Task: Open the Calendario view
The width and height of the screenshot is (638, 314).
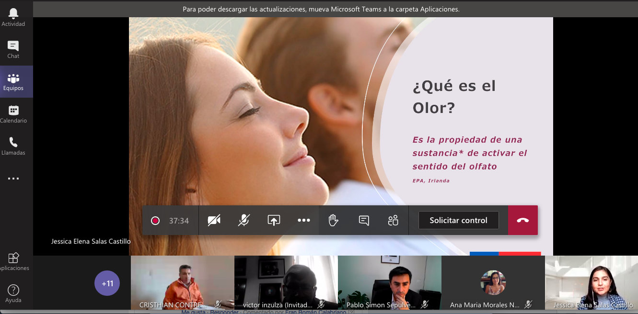Action: [13, 114]
